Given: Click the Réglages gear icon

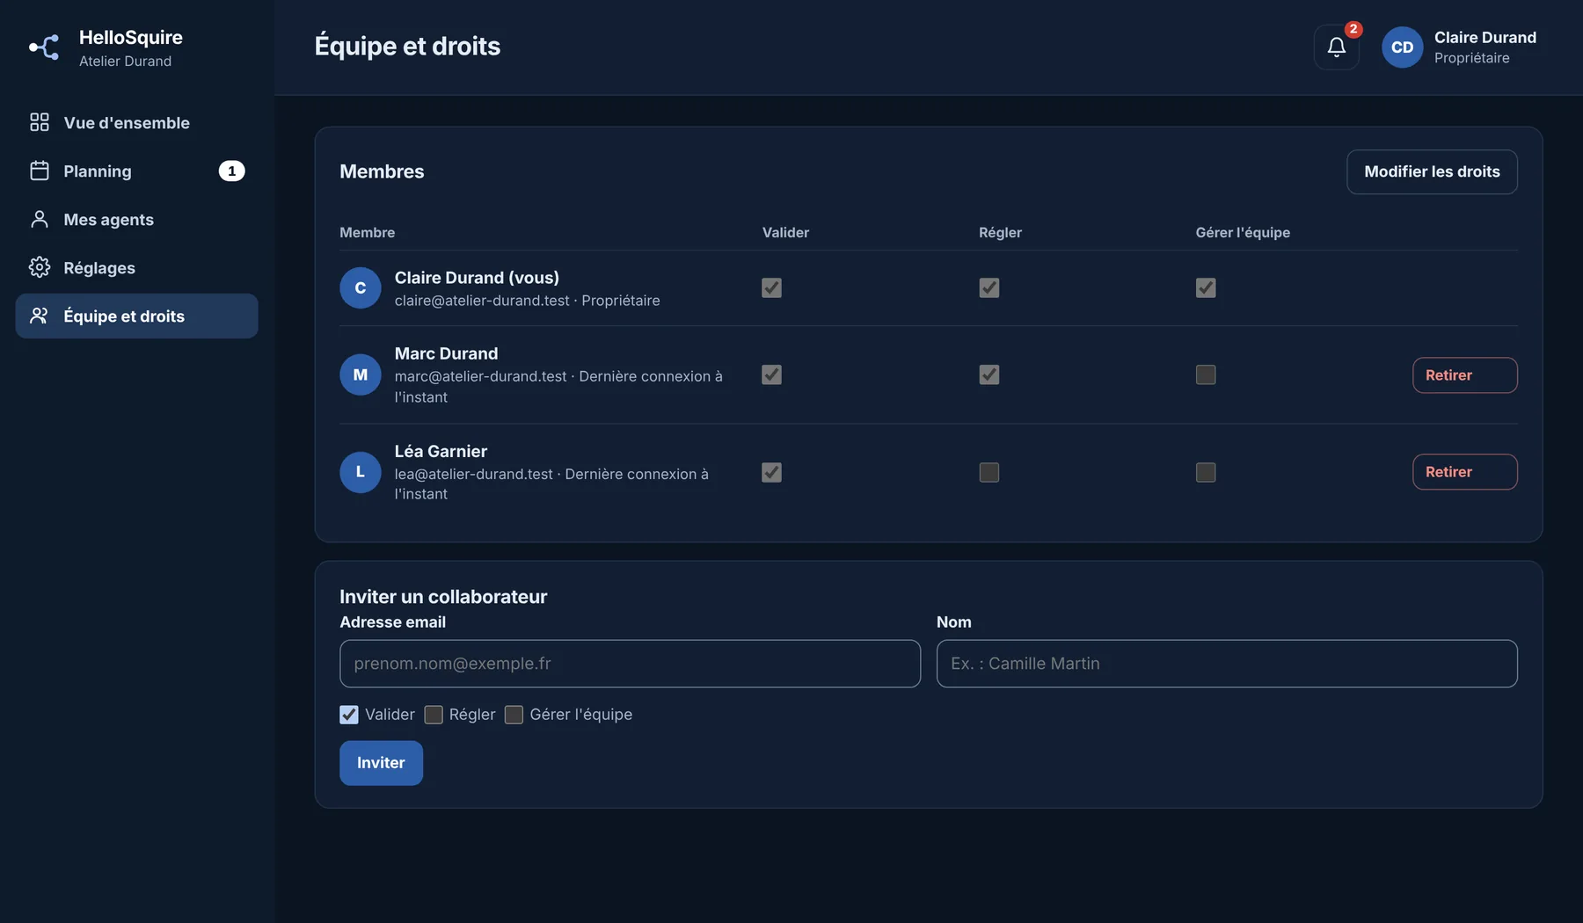Looking at the screenshot, I should click(x=40, y=267).
